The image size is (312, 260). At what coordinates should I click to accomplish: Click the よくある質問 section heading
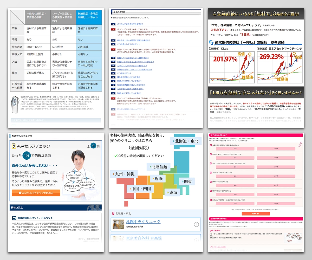point(156,11)
